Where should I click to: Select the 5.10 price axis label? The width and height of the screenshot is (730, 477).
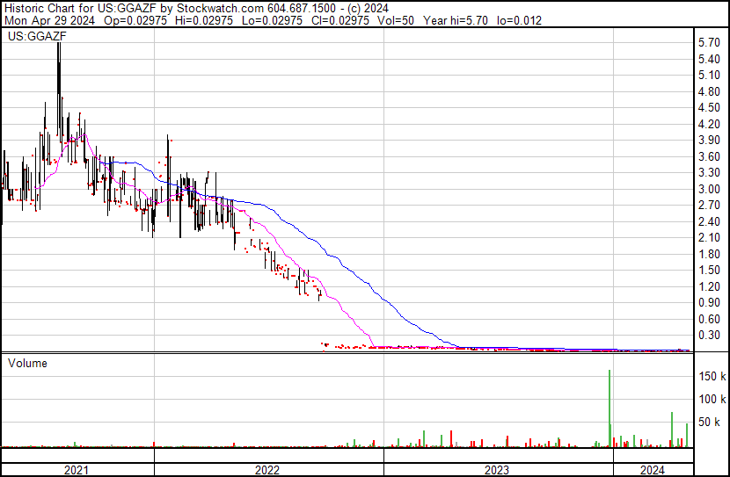coord(709,76)
